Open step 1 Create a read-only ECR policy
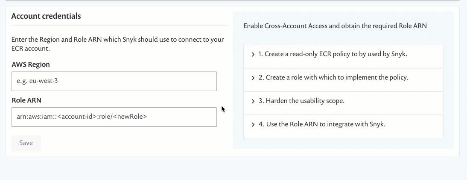This screenshot has width=467, height=180. tap(343, 57)
